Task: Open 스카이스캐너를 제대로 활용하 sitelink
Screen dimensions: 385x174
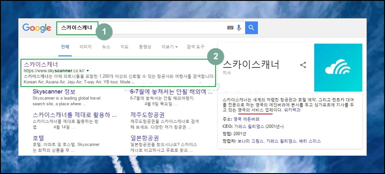Action: pyautogui.click(x=74, y=115)
